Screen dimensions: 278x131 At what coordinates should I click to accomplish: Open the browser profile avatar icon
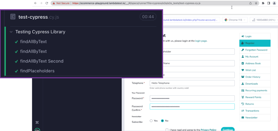pos(274,3)
